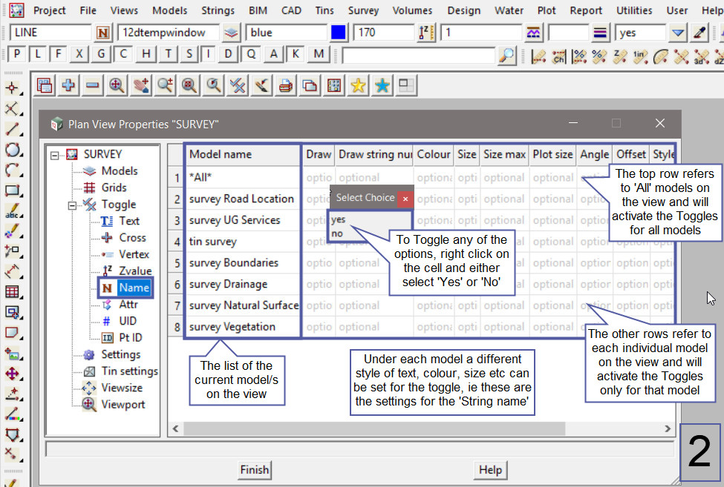Click the magnifier icon beside the empty search field
This screenshot has height=487, width=724.
click(506, 55)
